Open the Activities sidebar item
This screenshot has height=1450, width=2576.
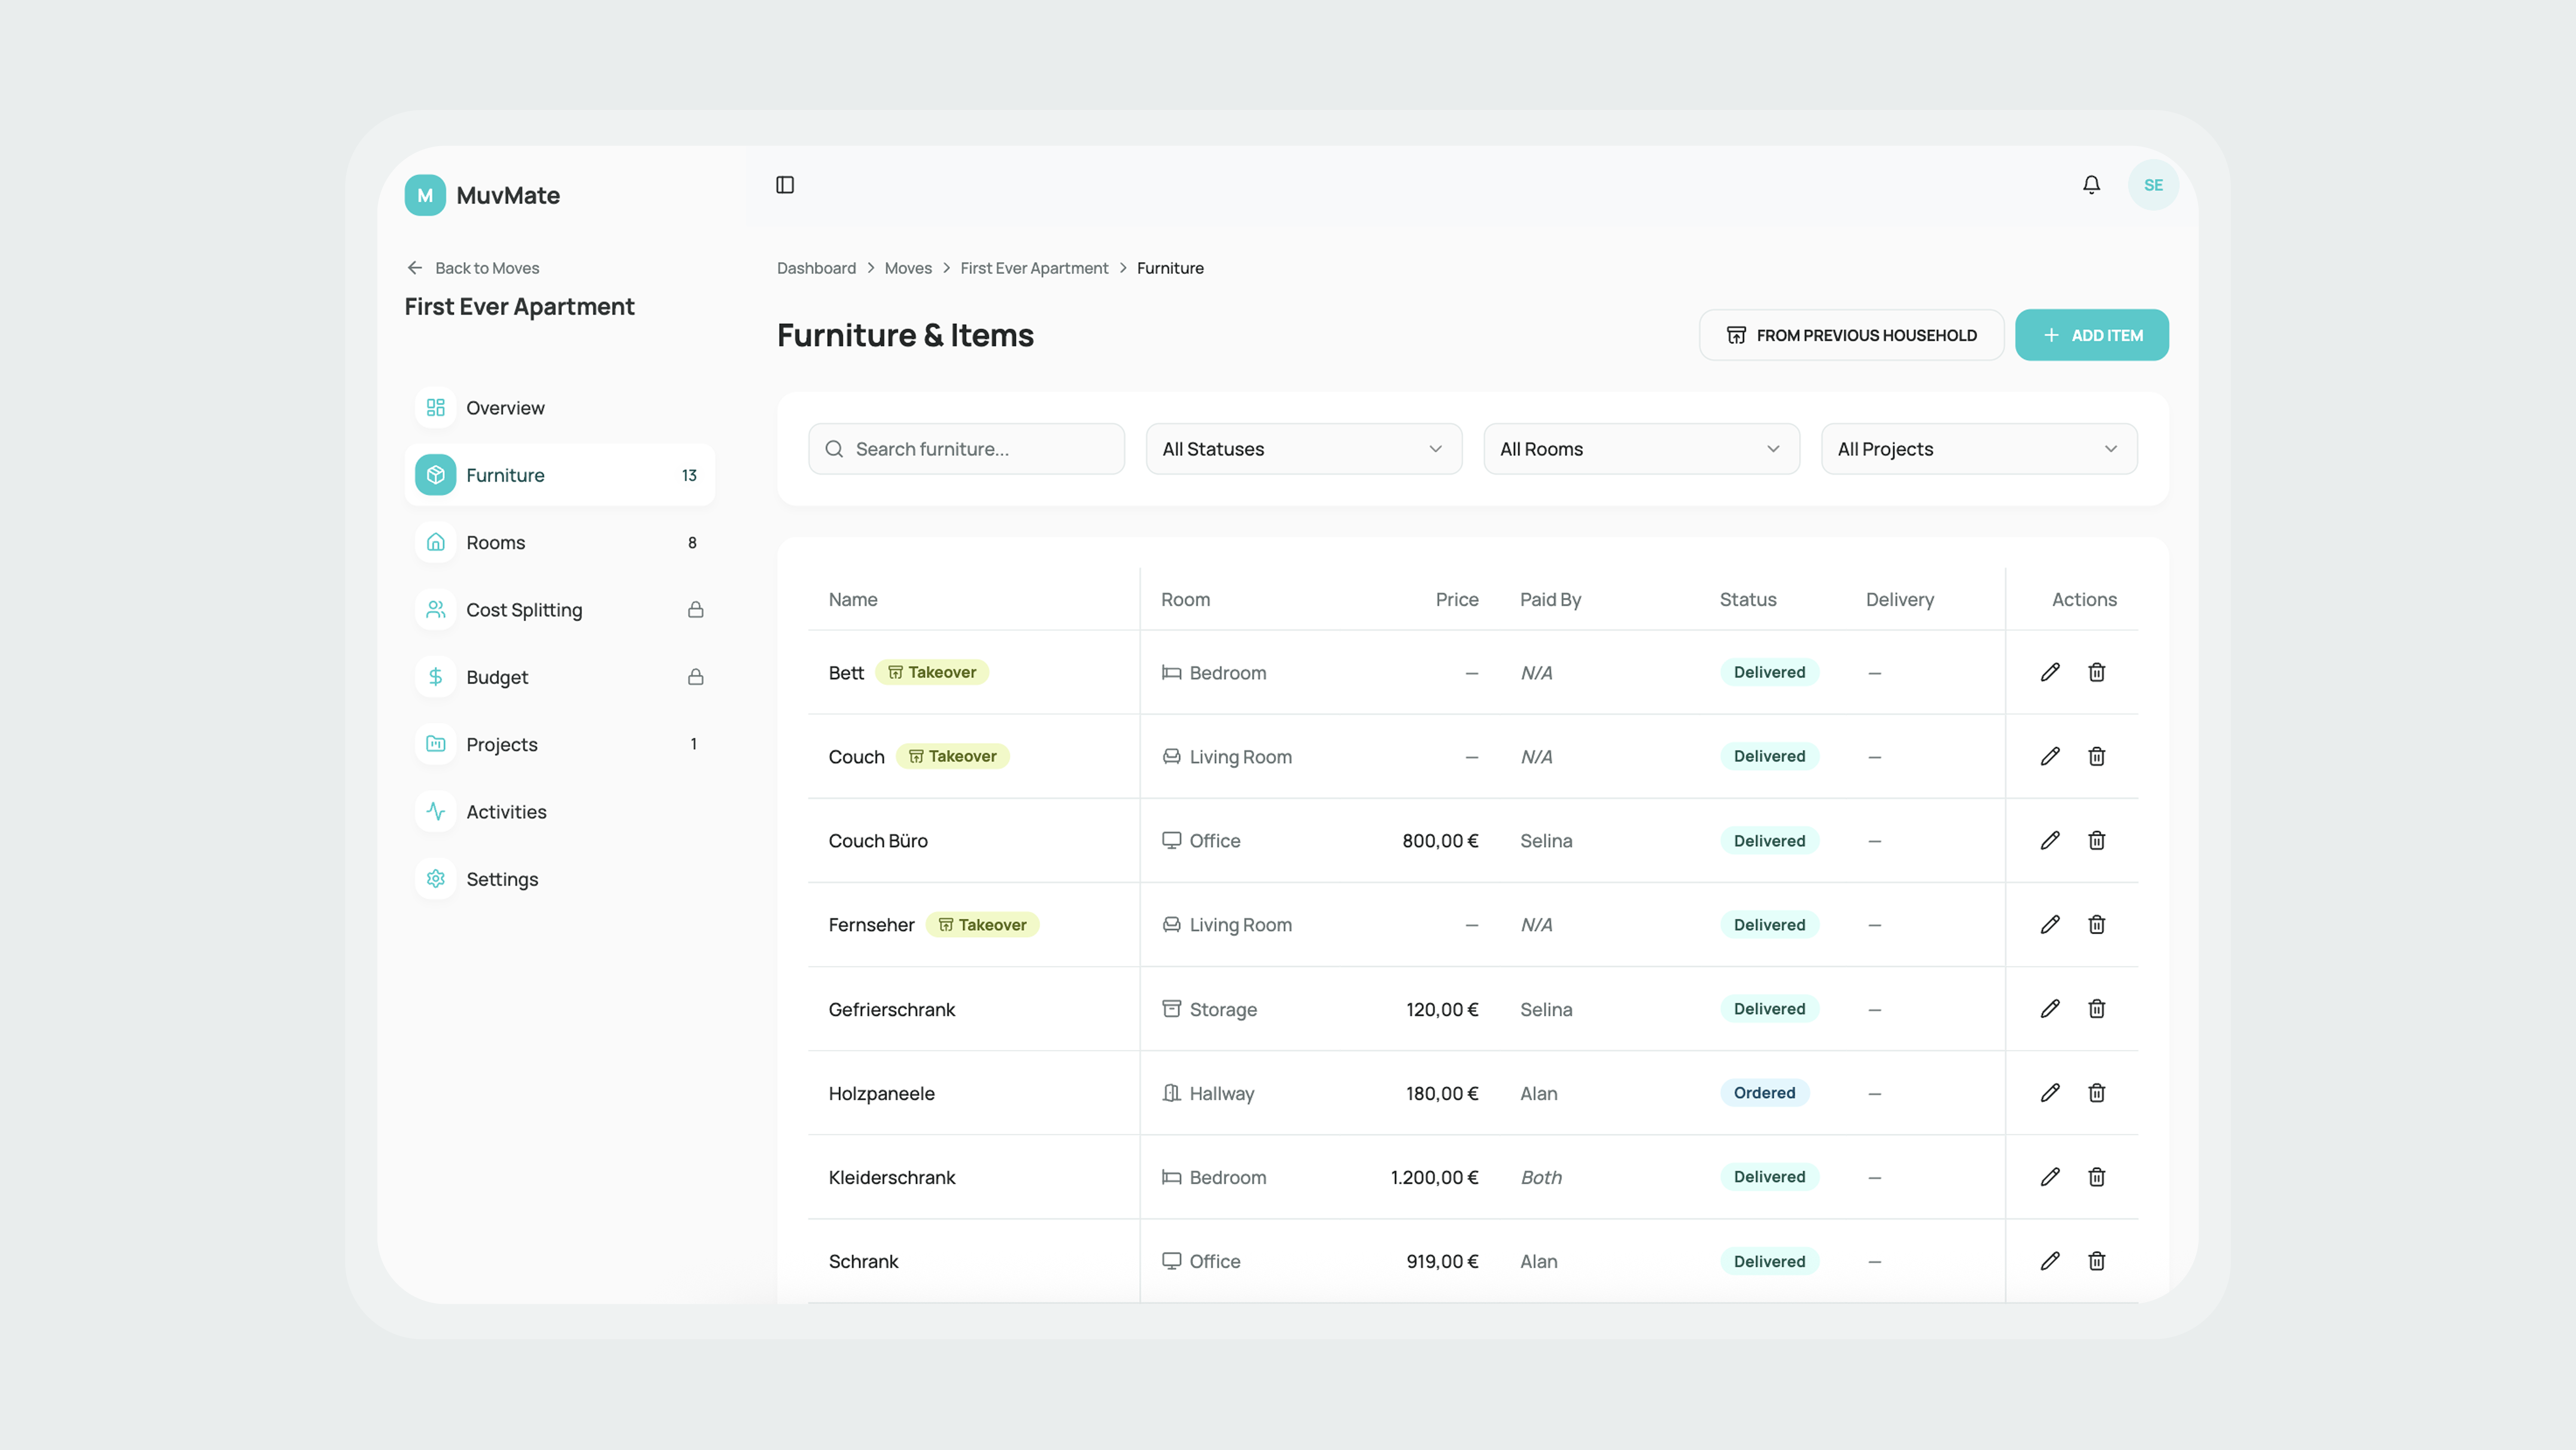(506, 812)
